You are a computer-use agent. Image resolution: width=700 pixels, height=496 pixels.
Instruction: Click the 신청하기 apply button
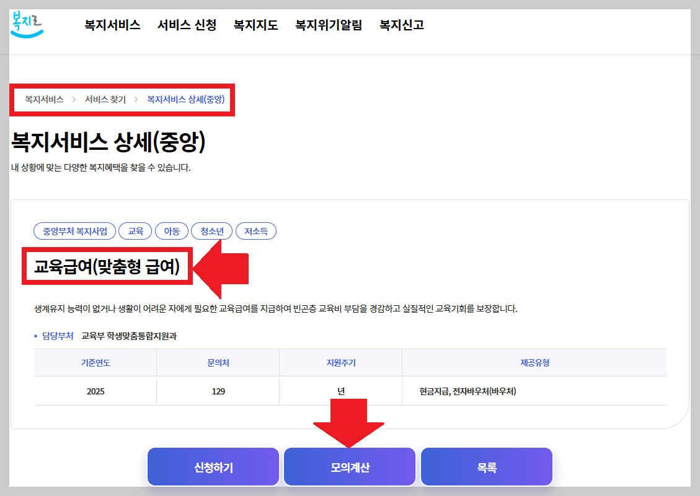tap(213, 466)
